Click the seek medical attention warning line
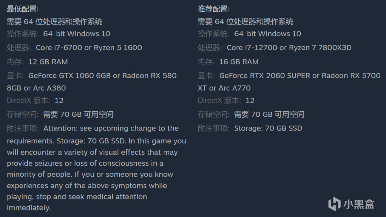This screenshot has height=217, width=386. click(77, 197)
